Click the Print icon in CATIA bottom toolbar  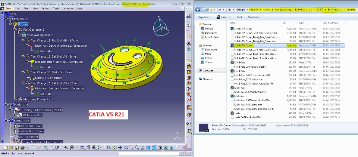(x=22, y=148)
